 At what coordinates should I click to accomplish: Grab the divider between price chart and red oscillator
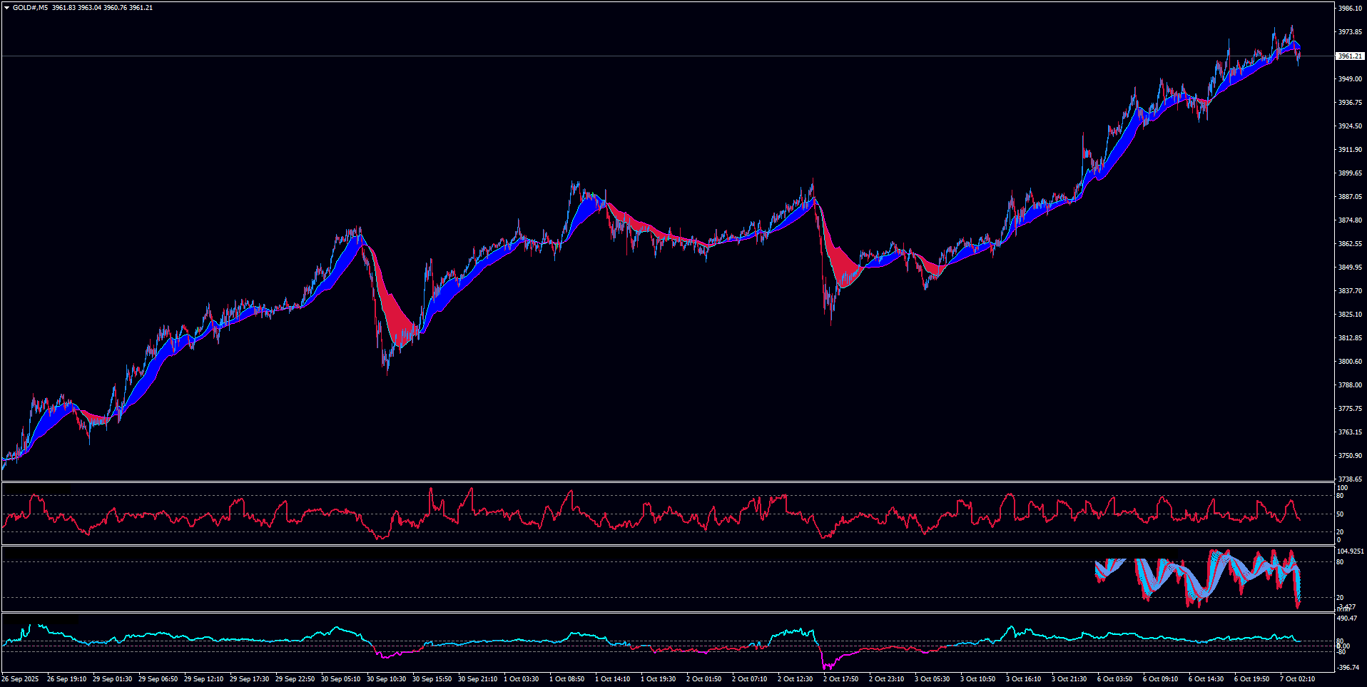click(667, 482)
